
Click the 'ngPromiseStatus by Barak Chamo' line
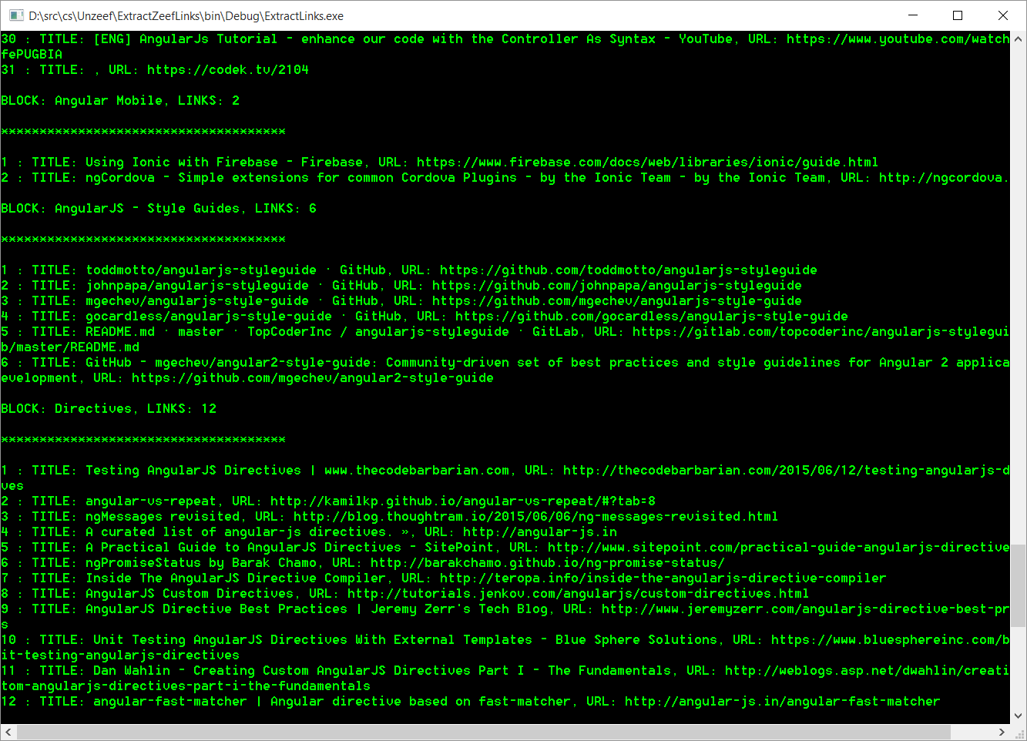click(x=363, y=562)
